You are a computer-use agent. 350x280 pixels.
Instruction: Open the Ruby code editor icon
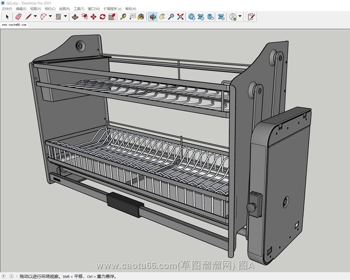pyautogui.click(x=251, y=16)
